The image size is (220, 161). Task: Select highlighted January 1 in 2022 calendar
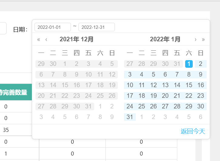pos(189,64)
